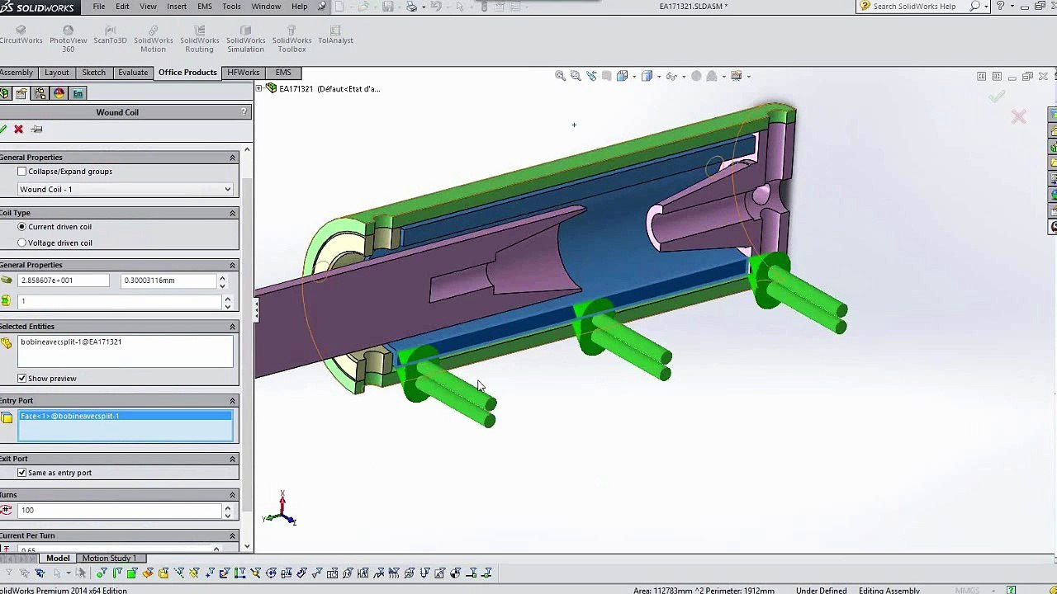Open the Insert menu
The image size is (1057, 594).
(177, 7)
